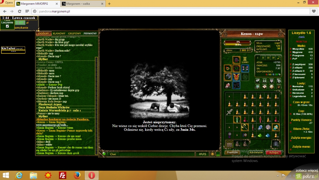
Task: Open KtoTuJest opcje link
Action: click(x=19, y=48)
